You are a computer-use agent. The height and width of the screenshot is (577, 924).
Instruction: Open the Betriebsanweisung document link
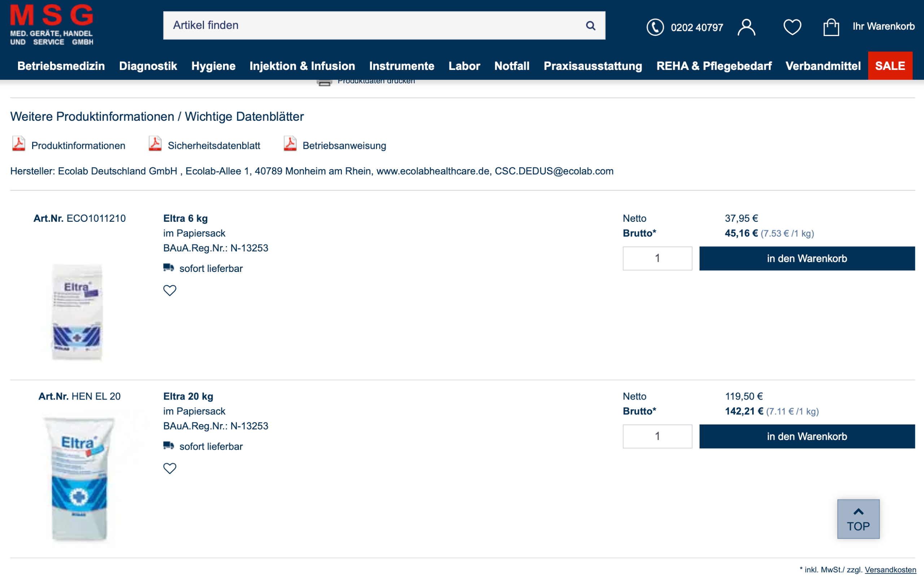344,145
